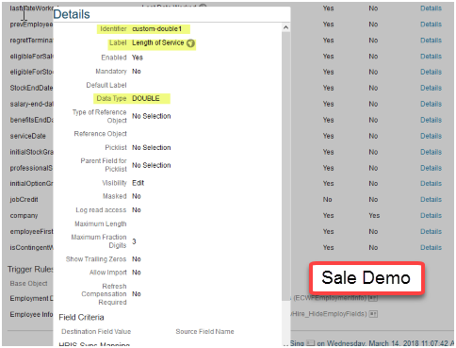Image resolution: width=456 pixels, height=348 pixels.
Task: Click the Identifier value custom-double1
Action: point(157,29)
